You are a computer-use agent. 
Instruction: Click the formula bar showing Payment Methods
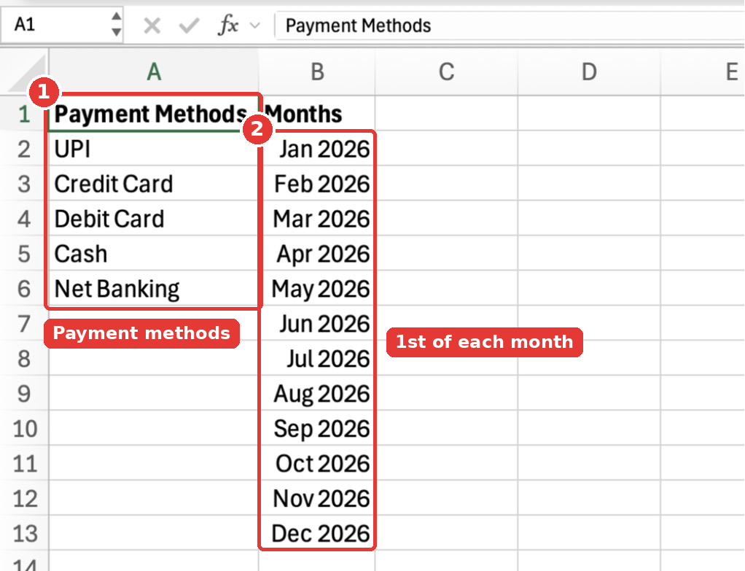pyautogui.click(x=510, y=26)
